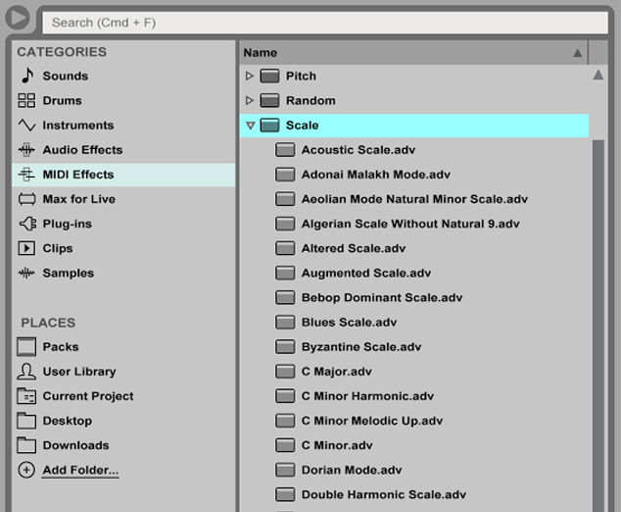Click the preview play button beside search

pos(18,18)
